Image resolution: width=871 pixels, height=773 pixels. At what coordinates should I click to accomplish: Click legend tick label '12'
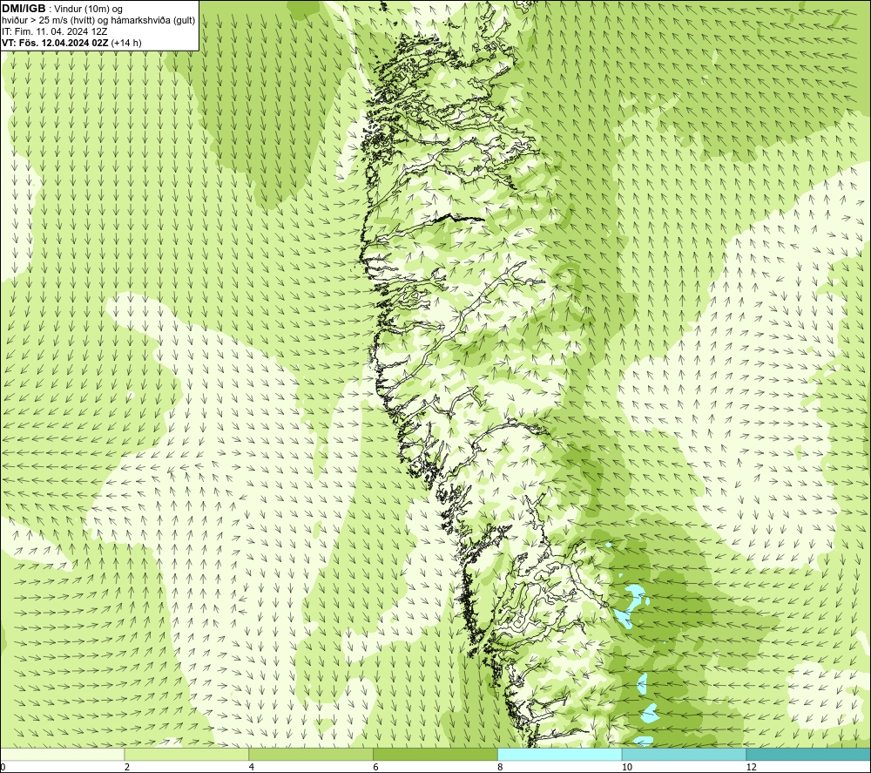[x=752, y=767]
